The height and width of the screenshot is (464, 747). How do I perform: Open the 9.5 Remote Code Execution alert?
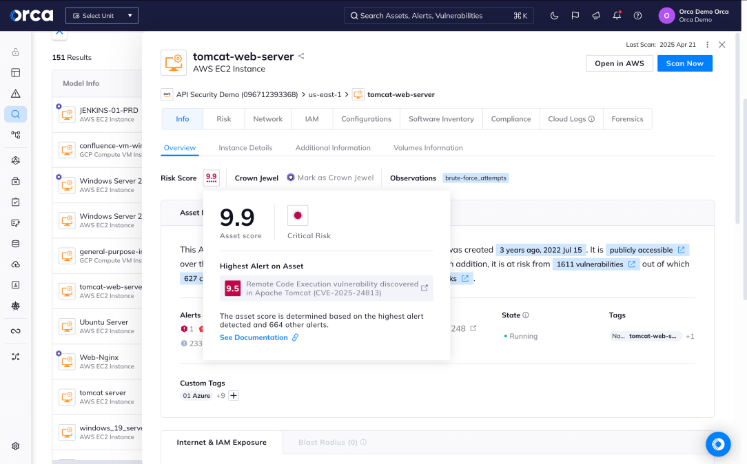point(327,288)
